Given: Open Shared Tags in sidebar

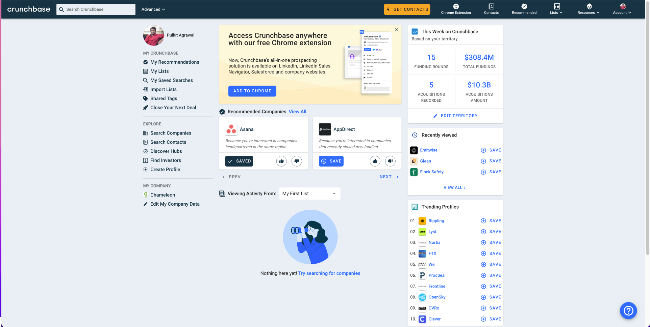Looking at the screenshot, I should click(160, 98).
